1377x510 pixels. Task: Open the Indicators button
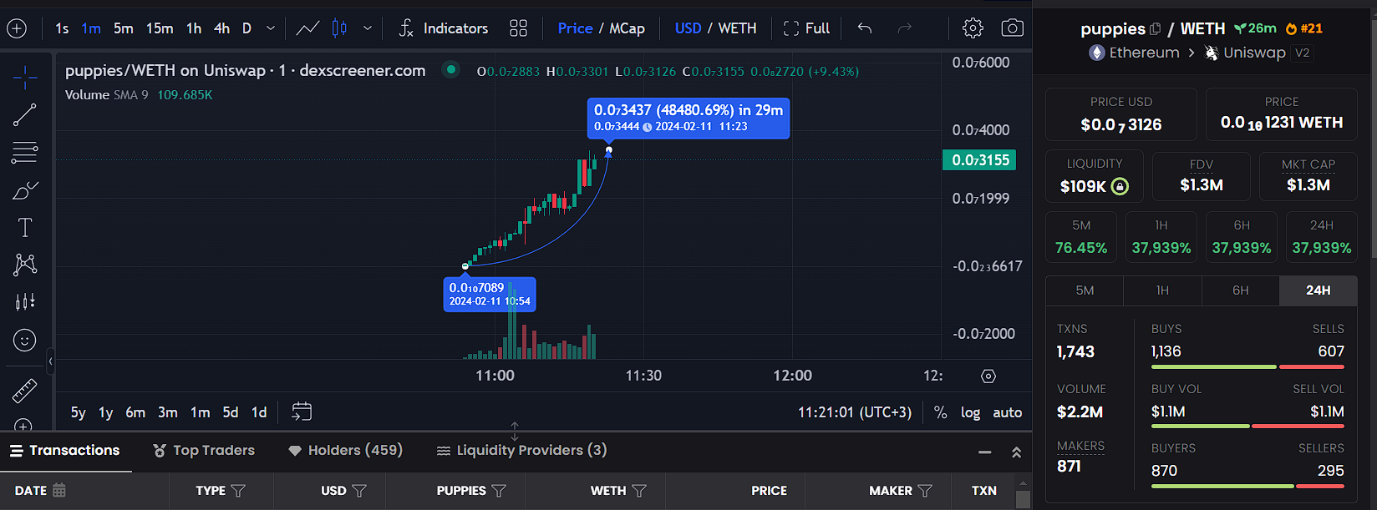(443, 28)
